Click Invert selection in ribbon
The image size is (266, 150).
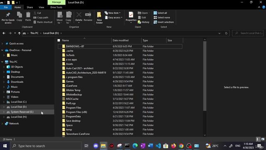point(164,22)
